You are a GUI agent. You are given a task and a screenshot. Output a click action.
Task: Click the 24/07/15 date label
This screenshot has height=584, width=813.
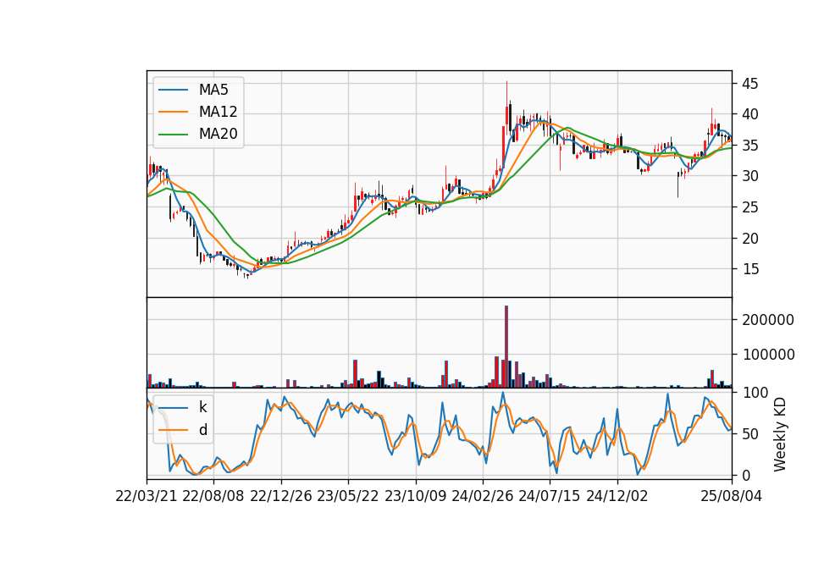coord(550,497)
